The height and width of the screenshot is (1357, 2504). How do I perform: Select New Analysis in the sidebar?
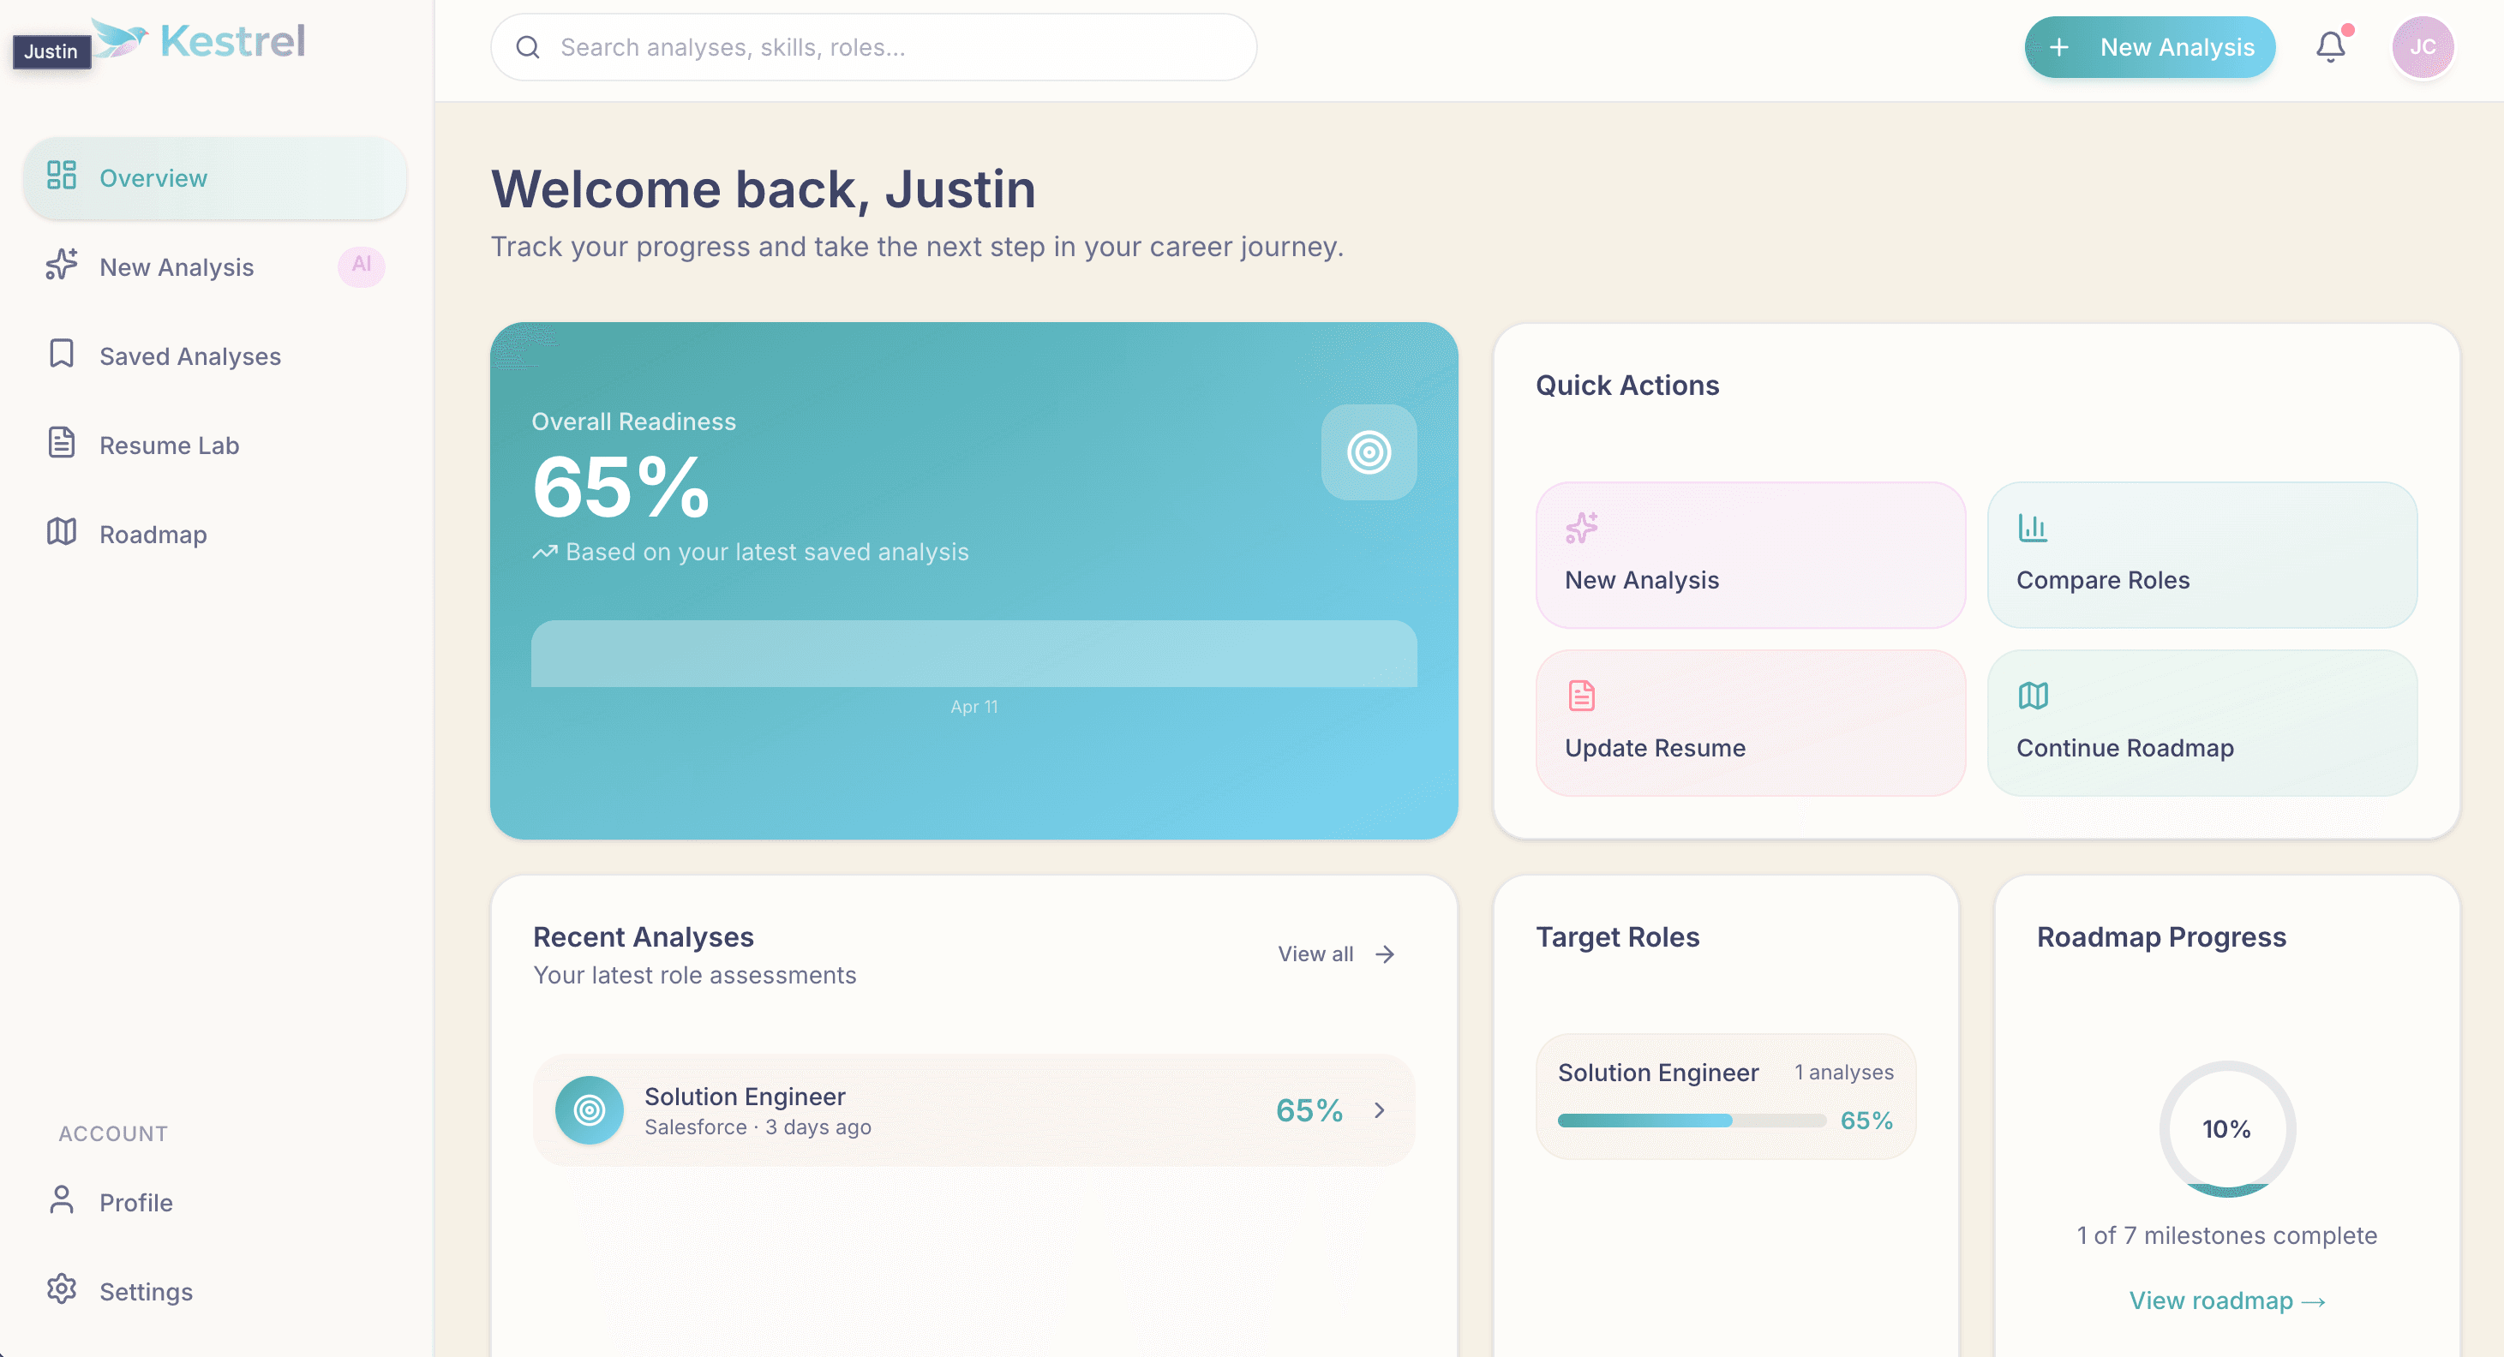click(x=177, y=266)
